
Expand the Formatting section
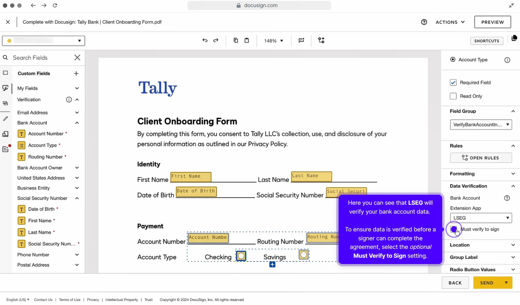(x=481, y=174)
